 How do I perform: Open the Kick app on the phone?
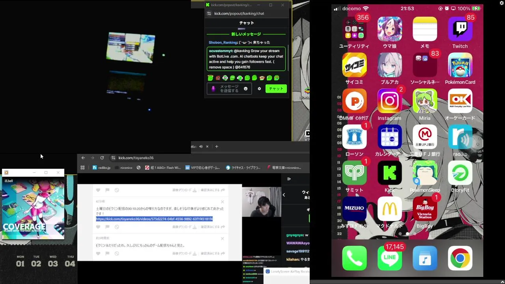389,173
